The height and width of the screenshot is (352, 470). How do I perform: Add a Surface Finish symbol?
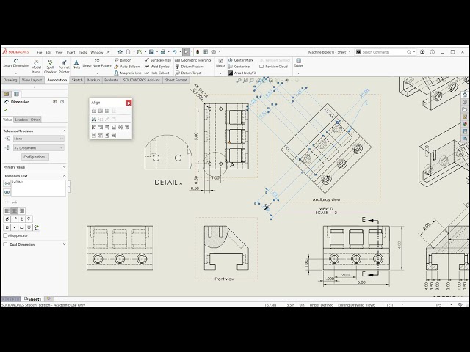tap(157, 60)
